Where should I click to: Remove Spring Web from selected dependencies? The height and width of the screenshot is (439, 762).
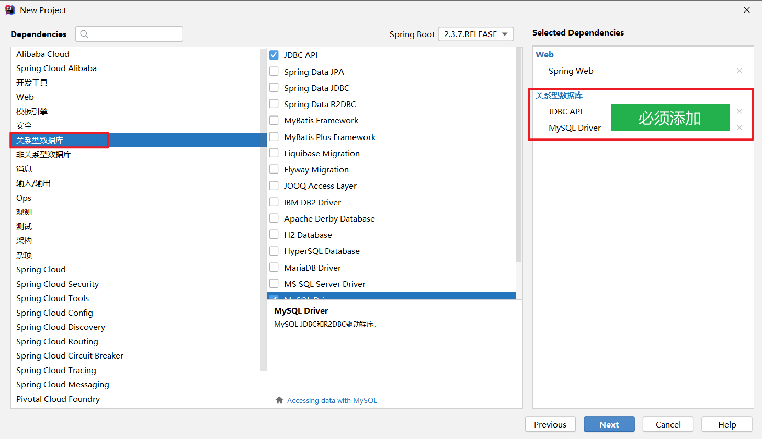coord(740,71)
